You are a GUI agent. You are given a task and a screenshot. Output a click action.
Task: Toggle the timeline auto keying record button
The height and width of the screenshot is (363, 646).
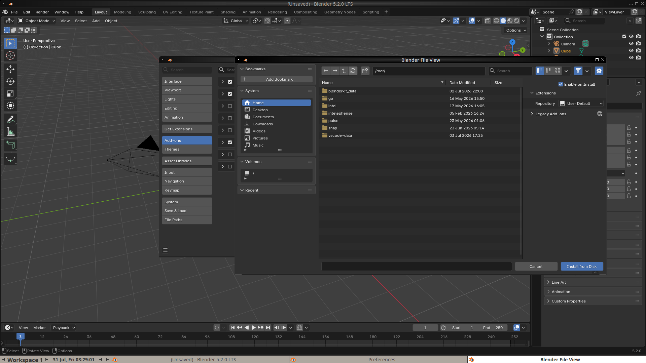(x=217, y=328)
